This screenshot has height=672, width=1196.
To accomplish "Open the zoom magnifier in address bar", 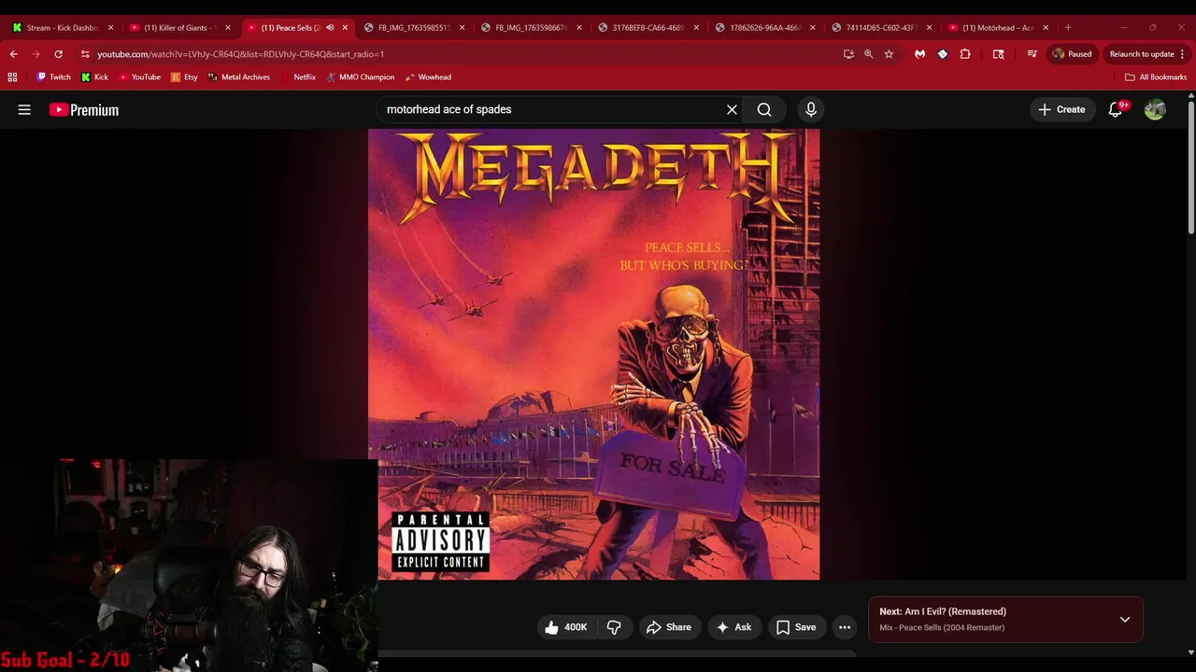I will pyautogui.click(x=868, y=54).
